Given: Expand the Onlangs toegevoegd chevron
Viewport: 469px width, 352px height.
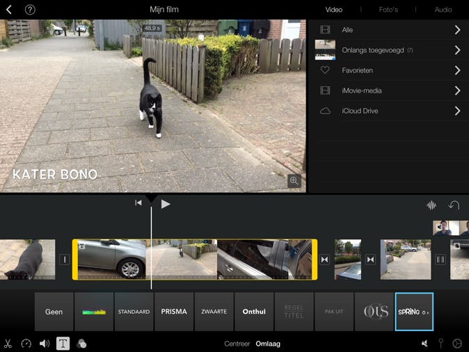Looking at the screenshot, I should click(457, 50).
